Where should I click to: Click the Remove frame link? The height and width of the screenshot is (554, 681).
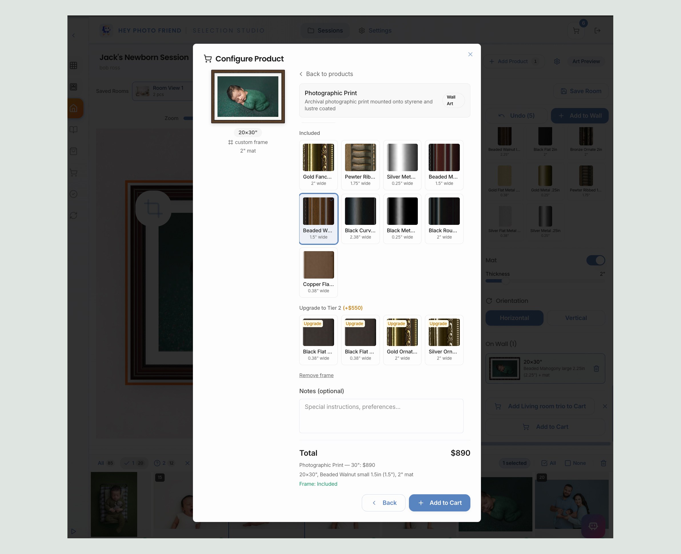click(316, 375)
